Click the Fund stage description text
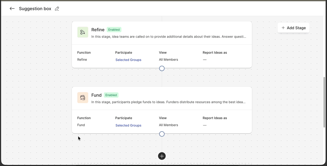327x166 pixels. click(168, 102)
